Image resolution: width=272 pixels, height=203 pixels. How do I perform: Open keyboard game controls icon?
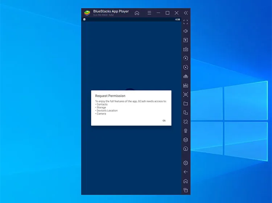click(186, 49)
